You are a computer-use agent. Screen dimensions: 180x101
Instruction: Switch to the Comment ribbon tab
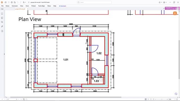click(x=15, y=6)
